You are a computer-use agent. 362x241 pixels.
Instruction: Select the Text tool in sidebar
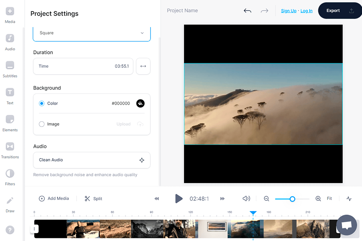[10, 96]
